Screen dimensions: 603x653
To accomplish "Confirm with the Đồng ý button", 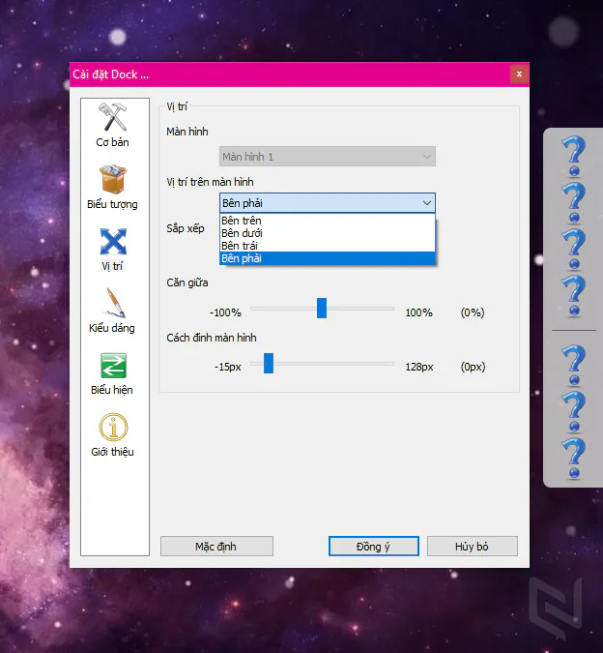I will coord(373,546).
